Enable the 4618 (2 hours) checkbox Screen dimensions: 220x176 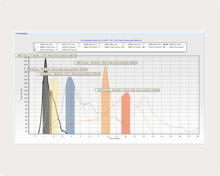(x=57, y=47)
